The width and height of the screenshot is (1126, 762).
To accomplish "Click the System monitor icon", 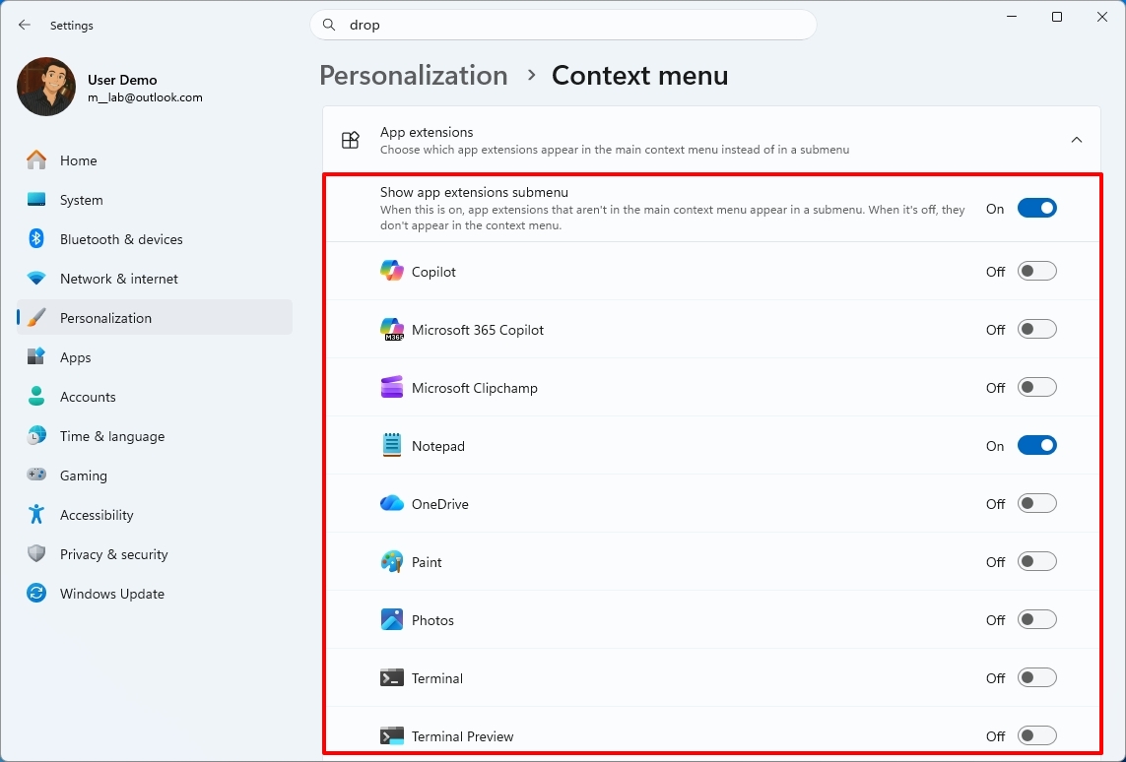I will [x=35, y=200].
